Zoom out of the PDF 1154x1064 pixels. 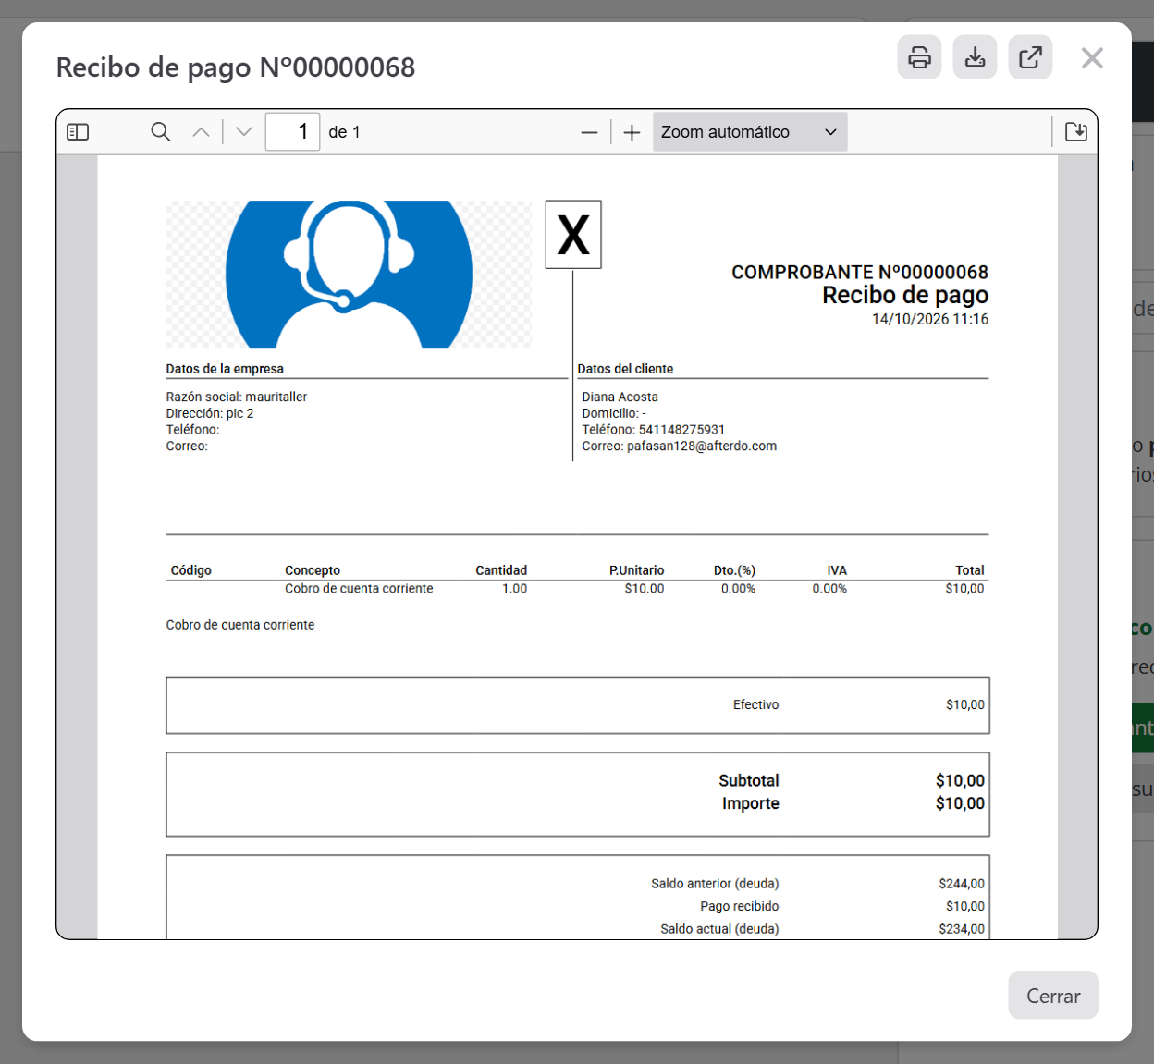point(589,132)
